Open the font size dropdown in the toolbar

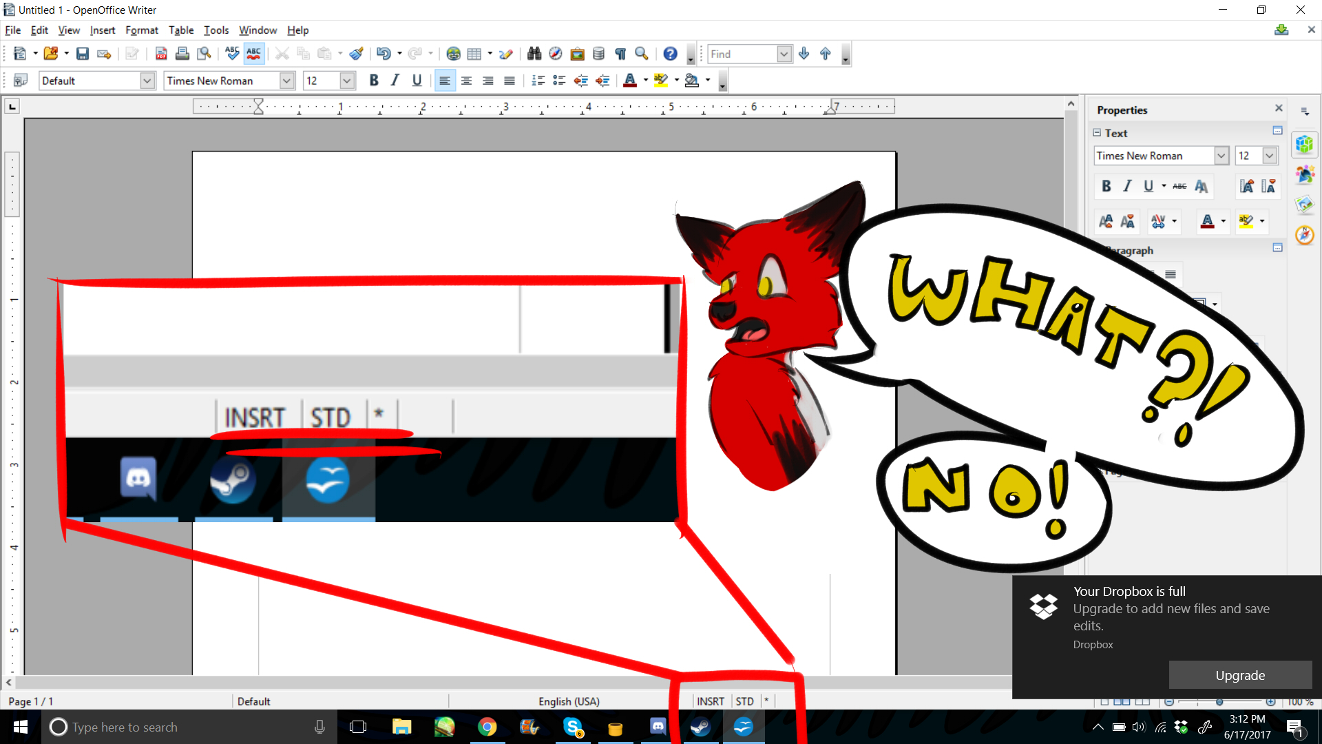347,81
